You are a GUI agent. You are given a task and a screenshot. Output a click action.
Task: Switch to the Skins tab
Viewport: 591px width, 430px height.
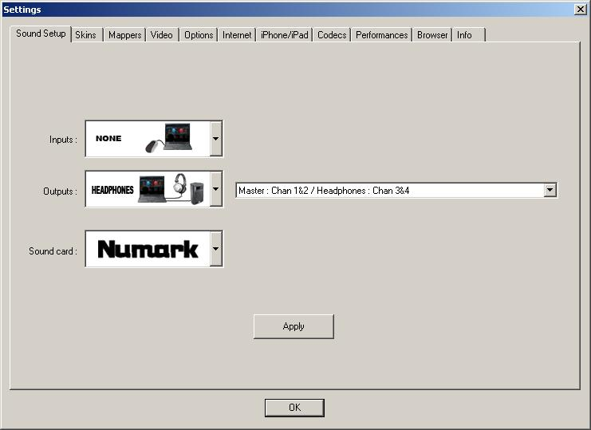pos(86,35)
